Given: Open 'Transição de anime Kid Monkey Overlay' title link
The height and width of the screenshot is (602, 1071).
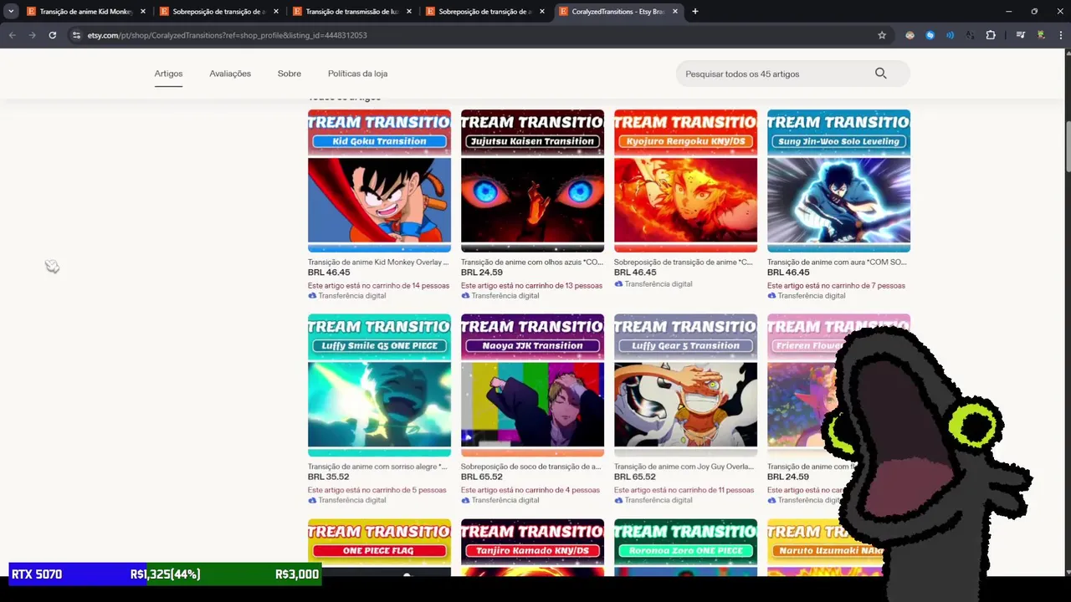Looking at the screenshot, I should coord(378,262).
